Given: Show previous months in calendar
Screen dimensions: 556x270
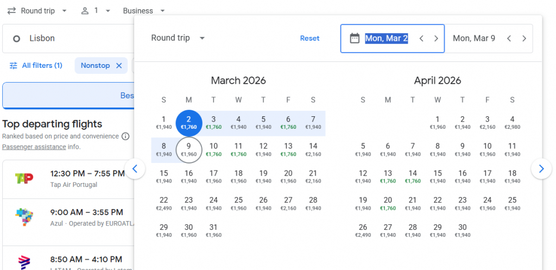Looking at the screenshot, I should (135, 169).
